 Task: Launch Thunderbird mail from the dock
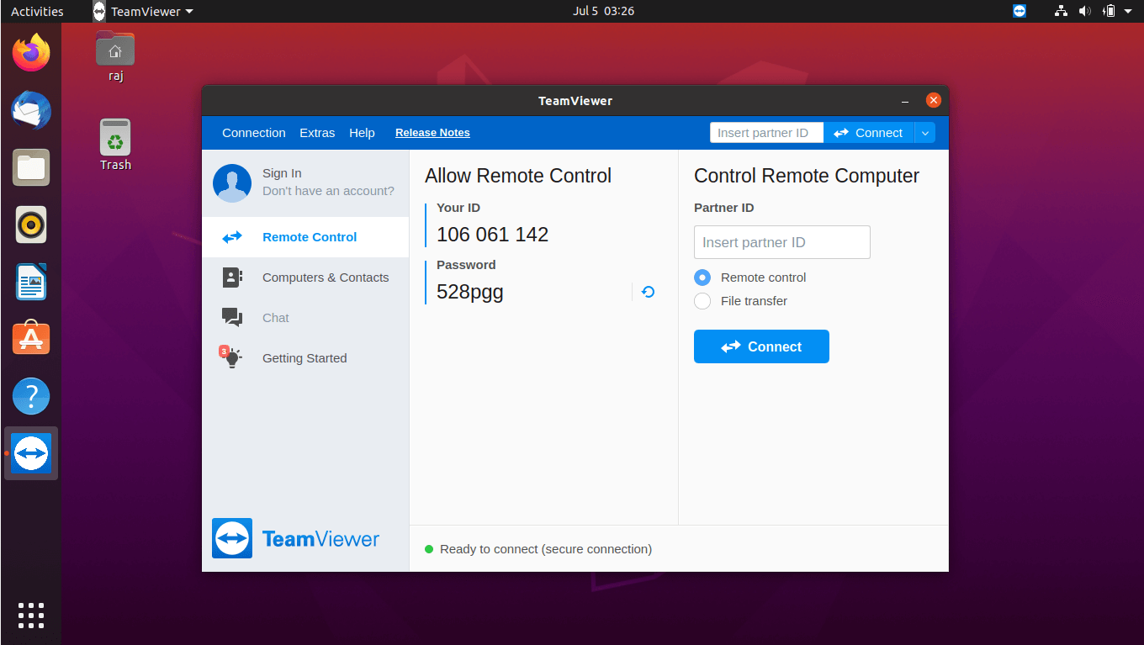[31, 110]
